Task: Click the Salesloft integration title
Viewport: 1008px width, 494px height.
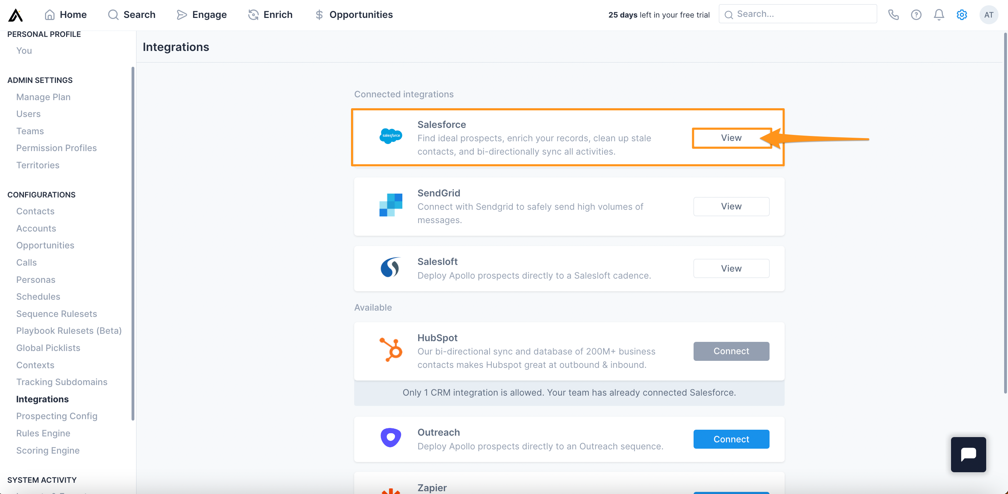Action: pos(437,261)
